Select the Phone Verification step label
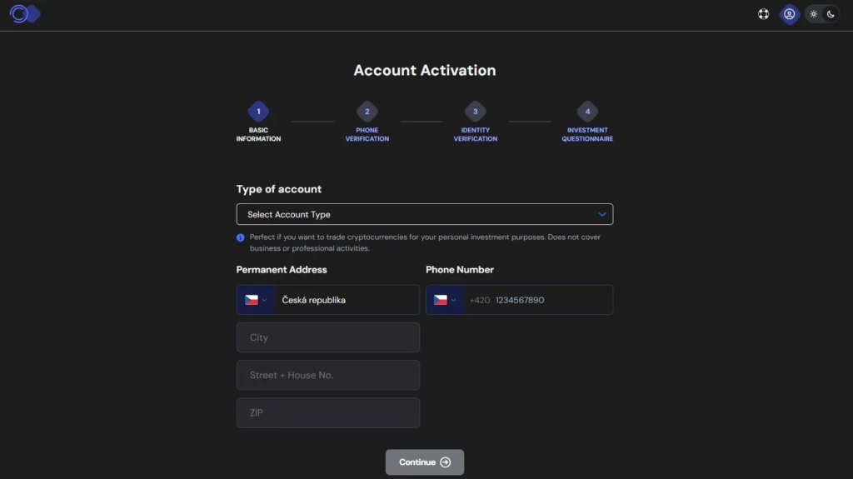Screen dimensions: 853x479 click(367, 134)
